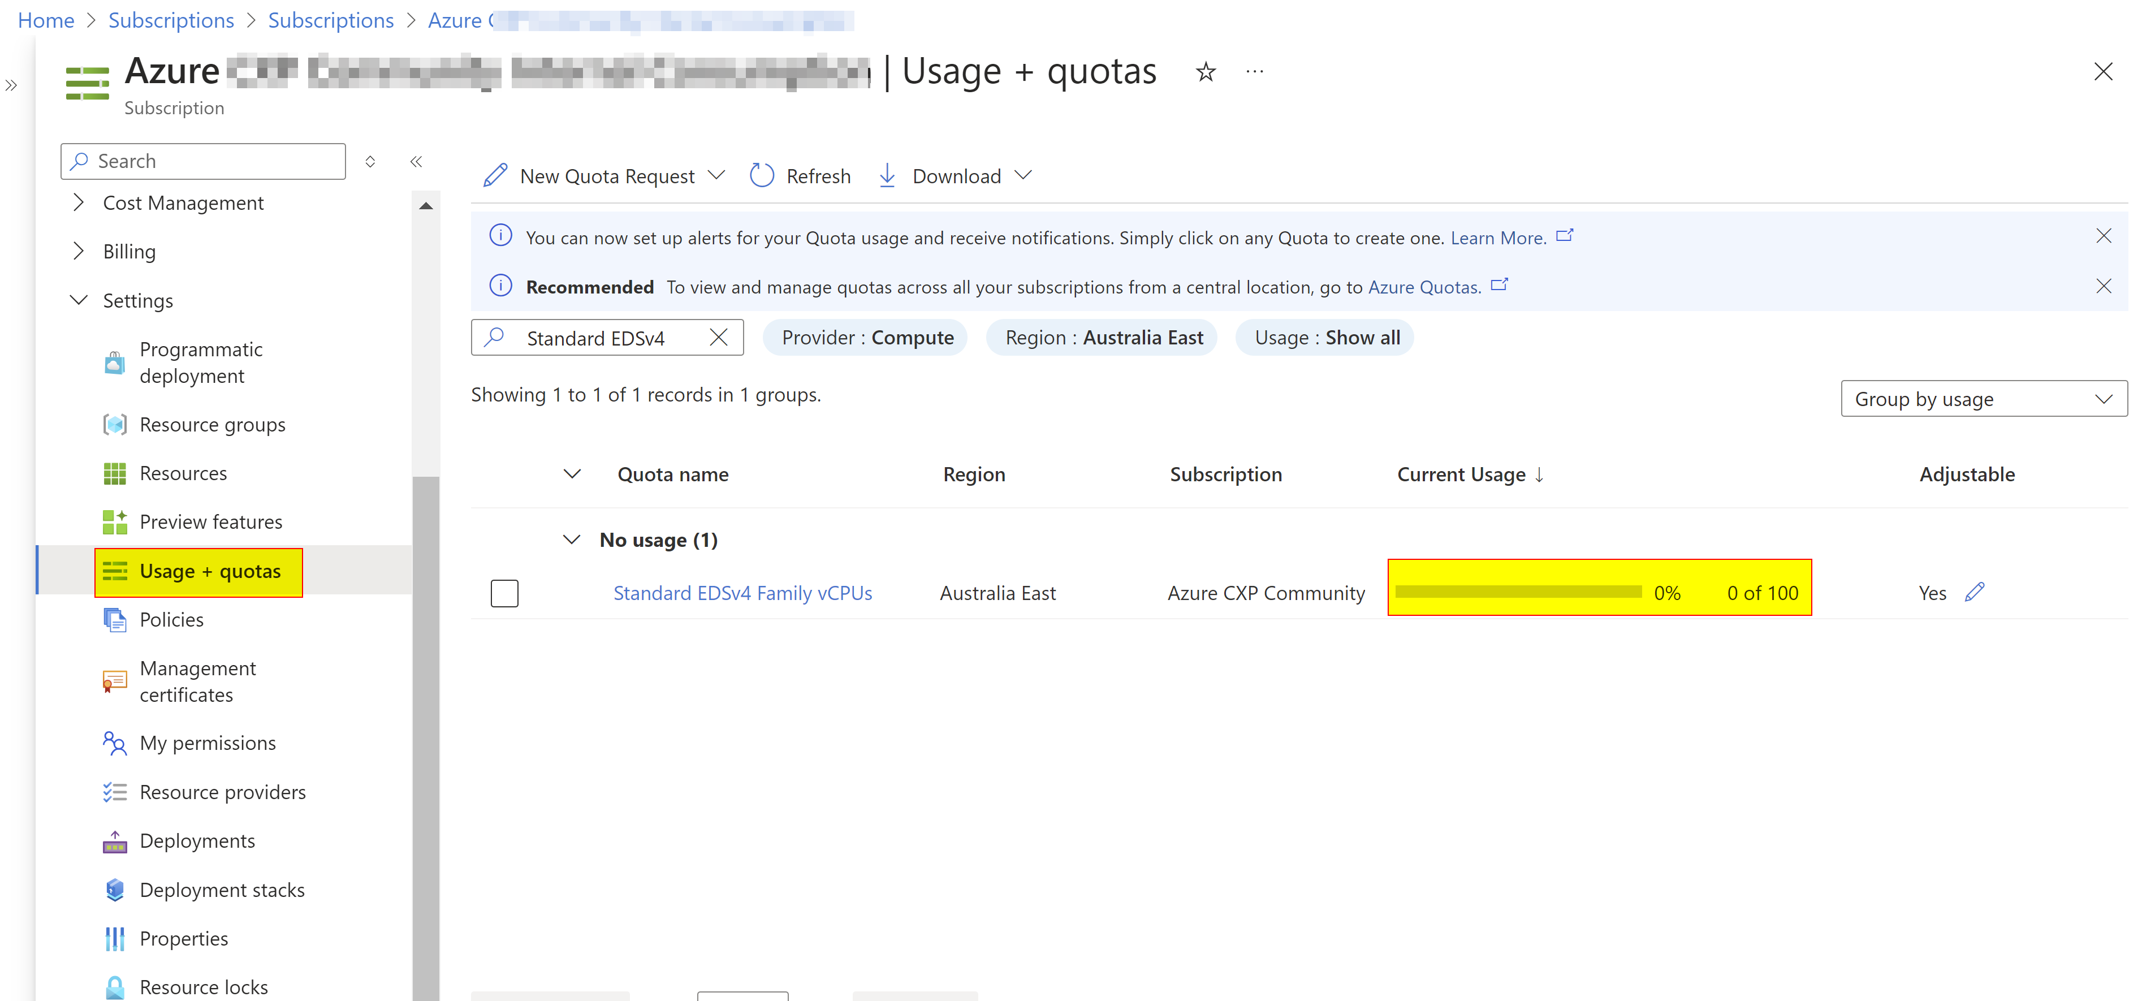Collapse the No usage group
Image resolution: width=2155 pixels, height=1001 pixels.
pyautogui.click(x=571, y=540)
